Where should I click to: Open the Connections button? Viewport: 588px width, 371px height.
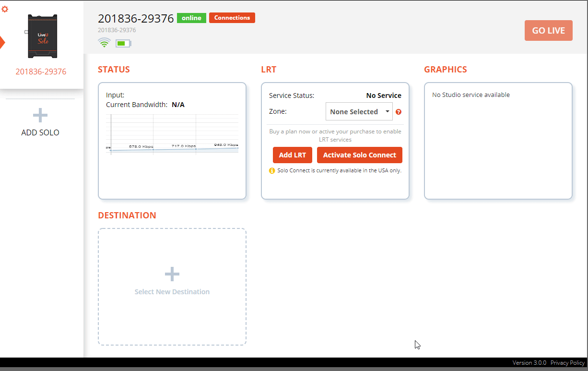[232, 18]
